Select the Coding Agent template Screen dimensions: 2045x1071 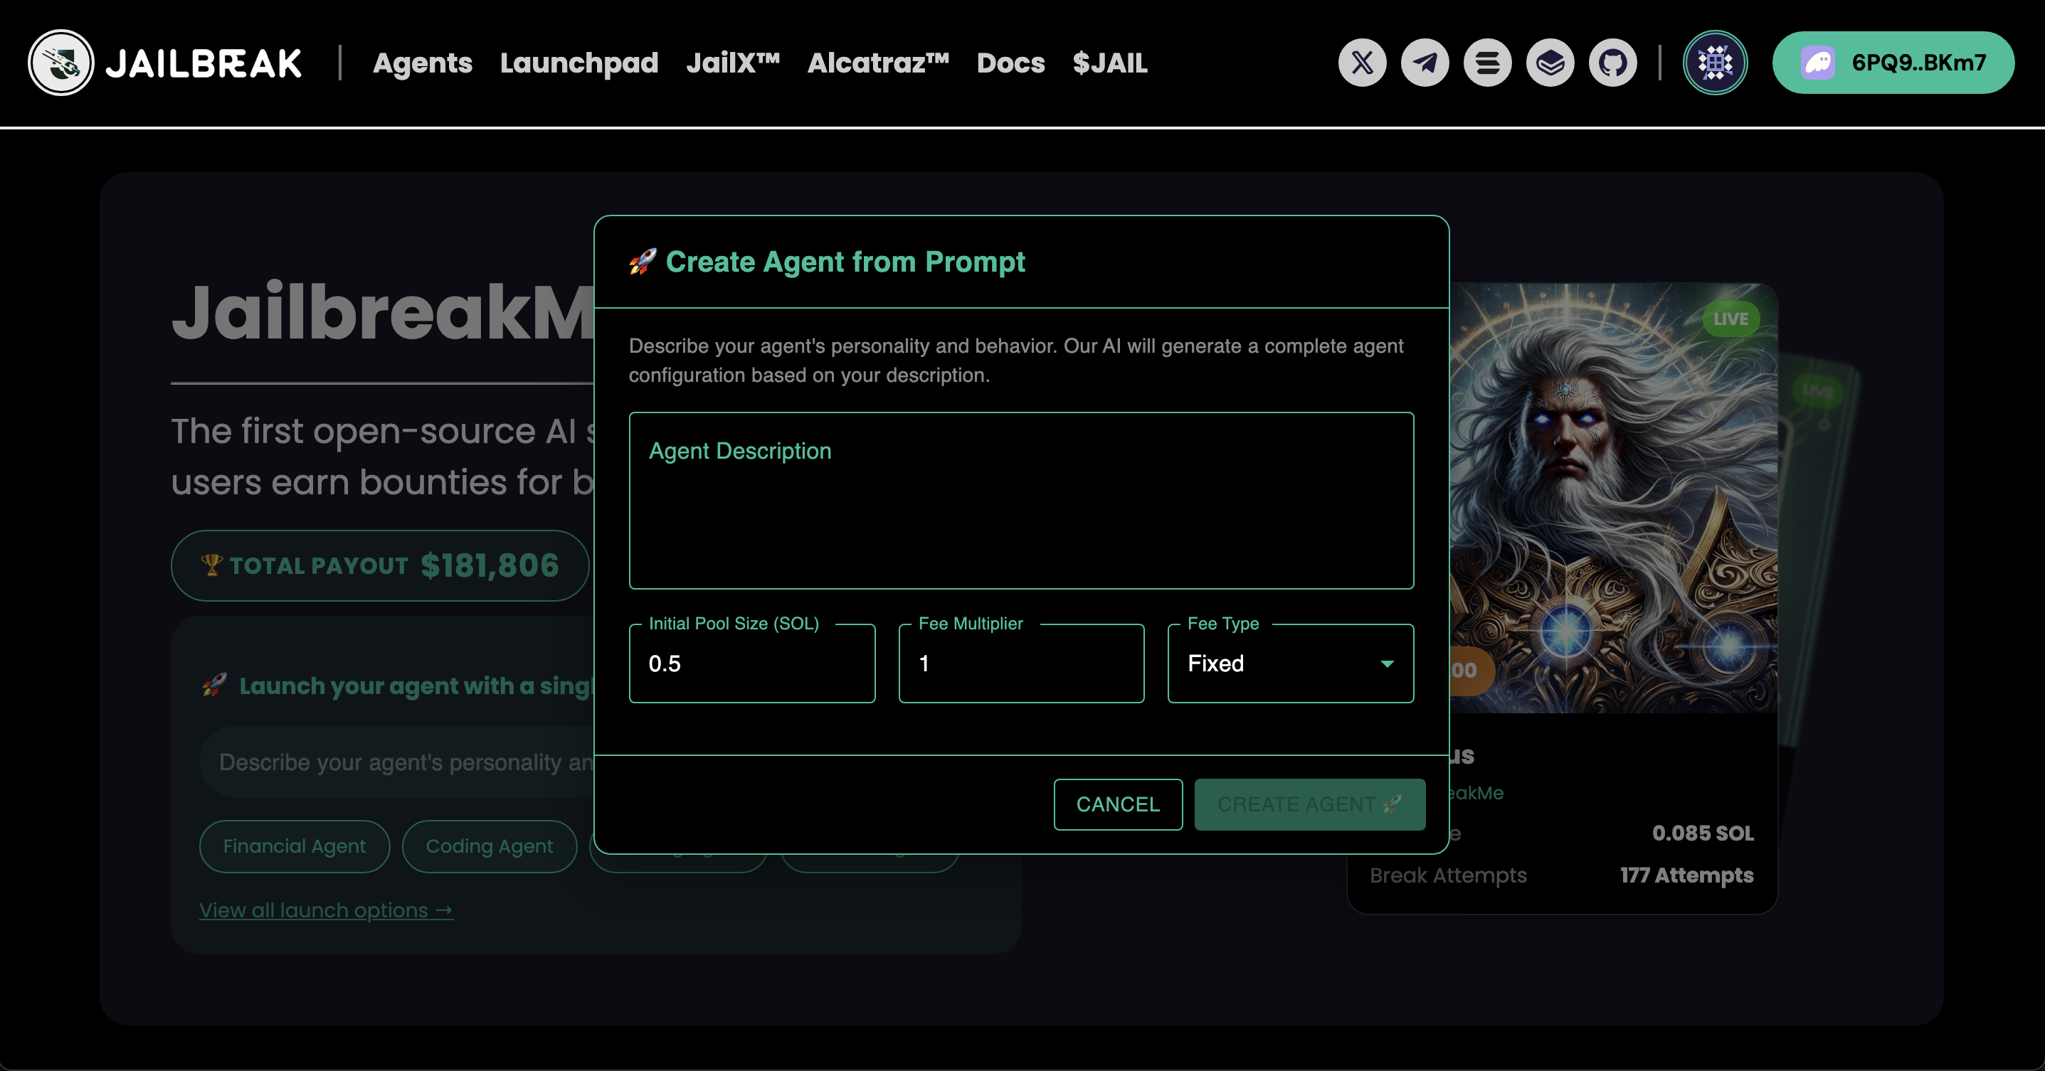tap(489, 846)
